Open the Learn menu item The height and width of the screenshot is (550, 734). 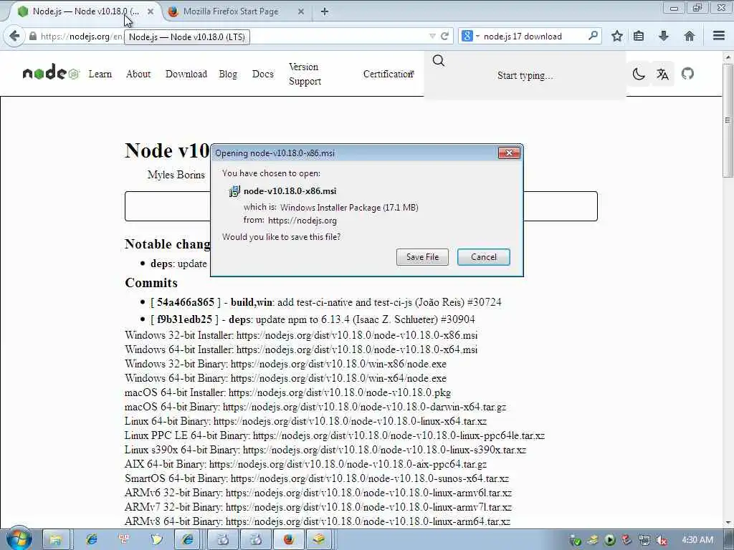[100, 74]
